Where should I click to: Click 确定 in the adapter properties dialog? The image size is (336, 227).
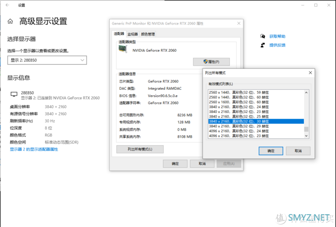[175, 164]
